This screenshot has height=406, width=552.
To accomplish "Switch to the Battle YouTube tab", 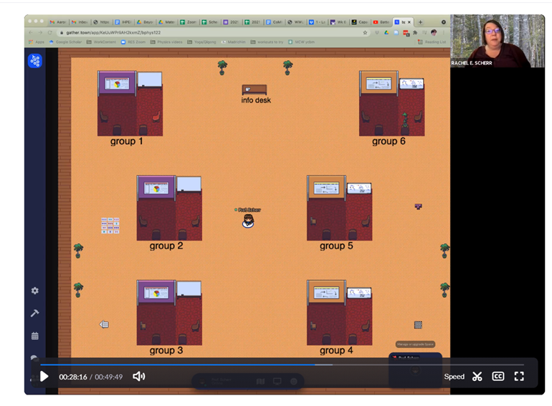I will 381,21.
